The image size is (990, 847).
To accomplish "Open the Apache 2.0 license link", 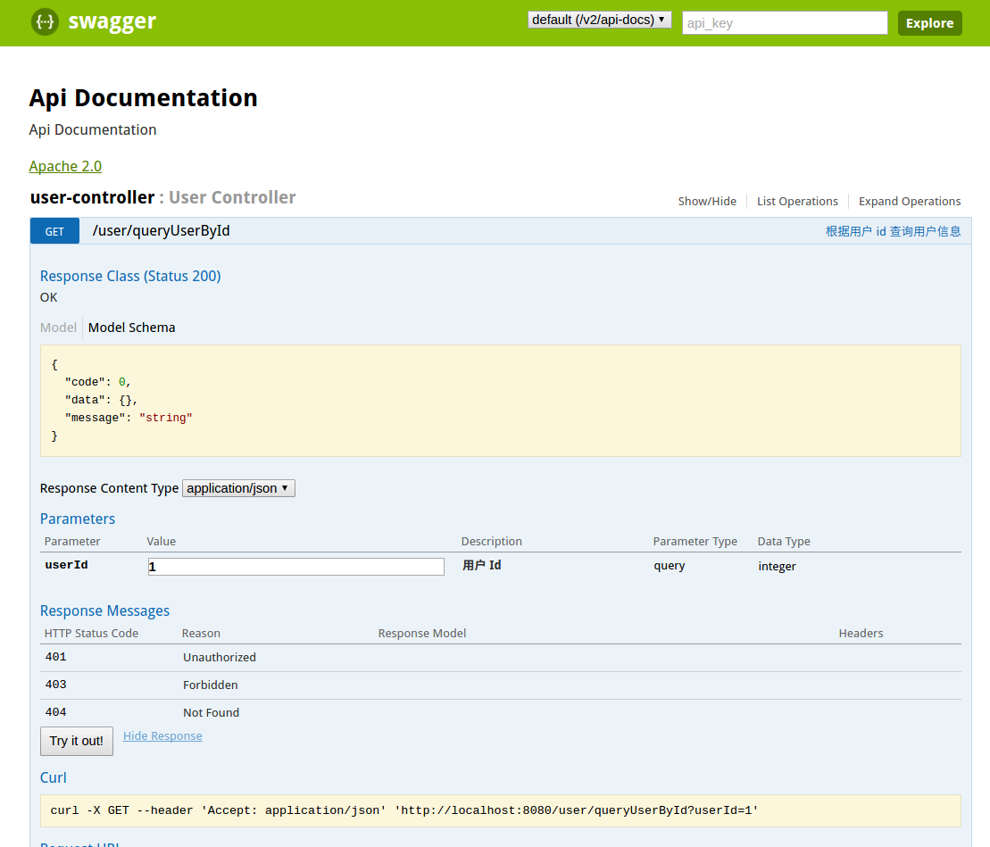I will (x=65, y=166).
